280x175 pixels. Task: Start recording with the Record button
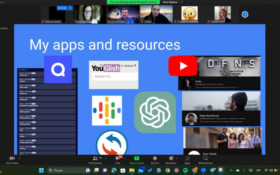tap(155, 160)
